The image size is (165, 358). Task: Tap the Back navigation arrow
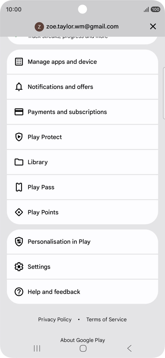129,348
